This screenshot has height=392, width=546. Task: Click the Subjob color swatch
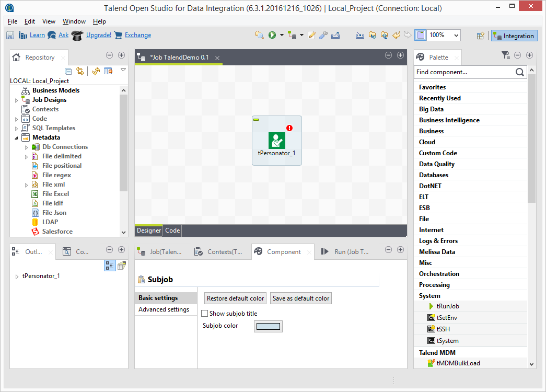(268, 326)
